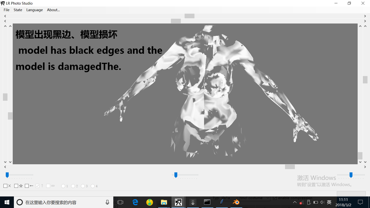Click the outer left scrollbar's down arrow
This screenshot has height=208, width=370.
[5, 162]
